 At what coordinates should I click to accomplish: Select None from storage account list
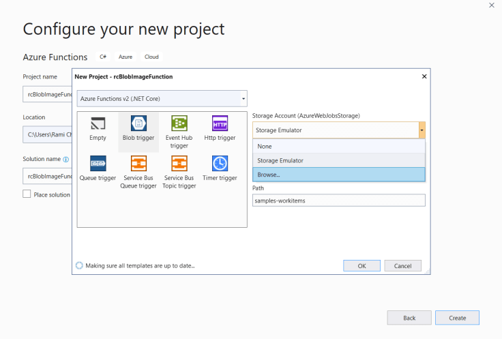click(x=338, y=146)
